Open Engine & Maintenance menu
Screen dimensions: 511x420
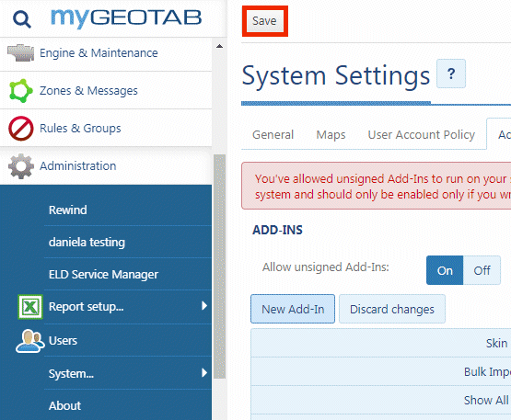pyautogui.click(x=106, y=52)
